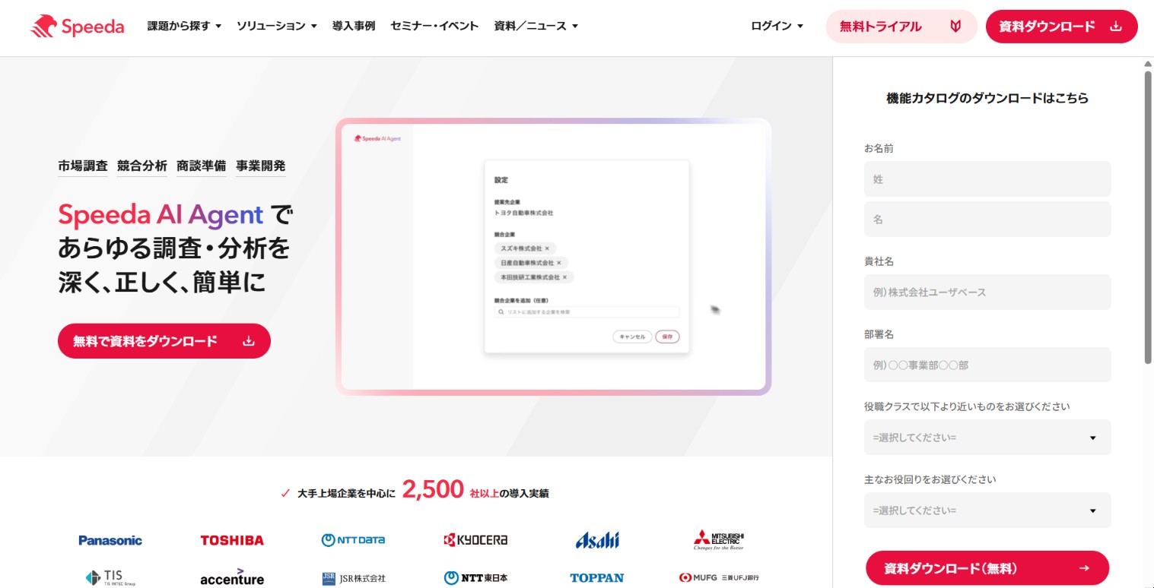Viewport: 1154px width, 588px height.
Task: Click the 貴社名 input field
Action: click(987, 292)
